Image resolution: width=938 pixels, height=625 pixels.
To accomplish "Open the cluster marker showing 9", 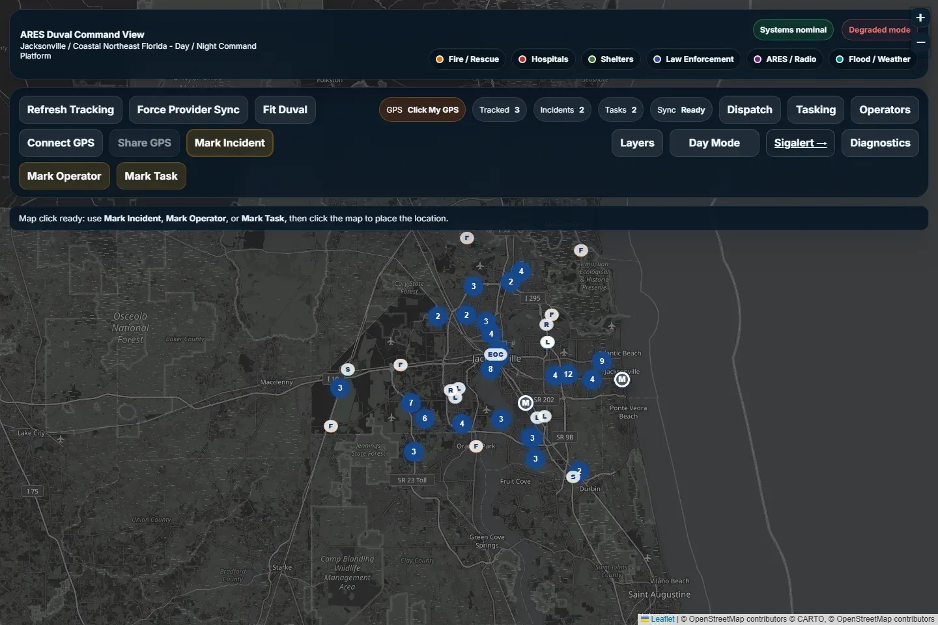I will pyautogui.click(x=602, y=361).
